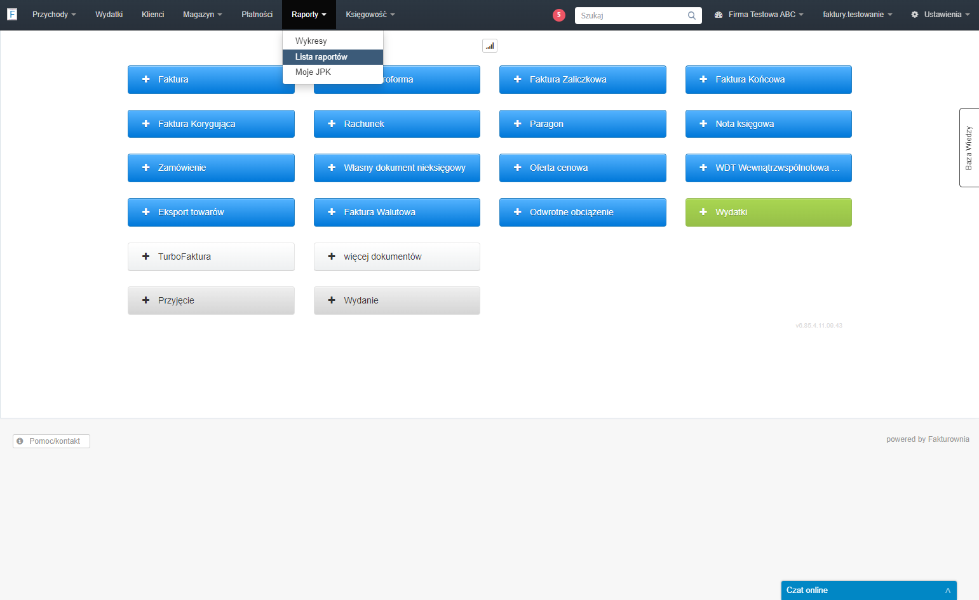Select Lista raportów menu entry
This screenshot has width=979, height=600.
coord(333,57)
